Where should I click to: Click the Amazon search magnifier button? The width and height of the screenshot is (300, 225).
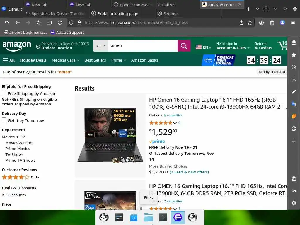click(184, 46)
